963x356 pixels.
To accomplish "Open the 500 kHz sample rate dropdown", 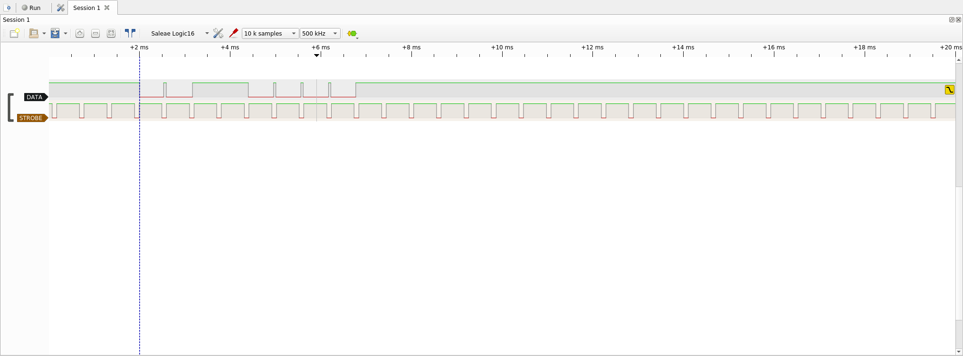I will (x=320, y=33).
